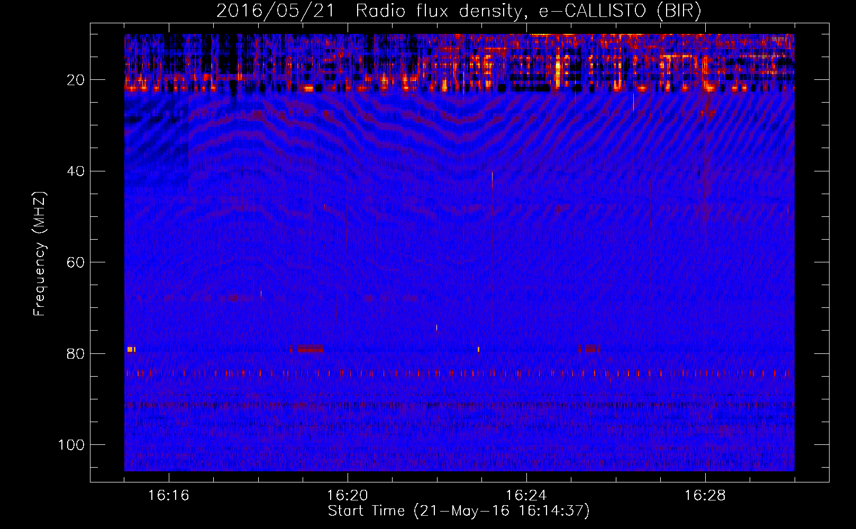Click the red interference bar at 80 MHz after 16:25
The width and height of the screenshot is (856, 529).
589,349
